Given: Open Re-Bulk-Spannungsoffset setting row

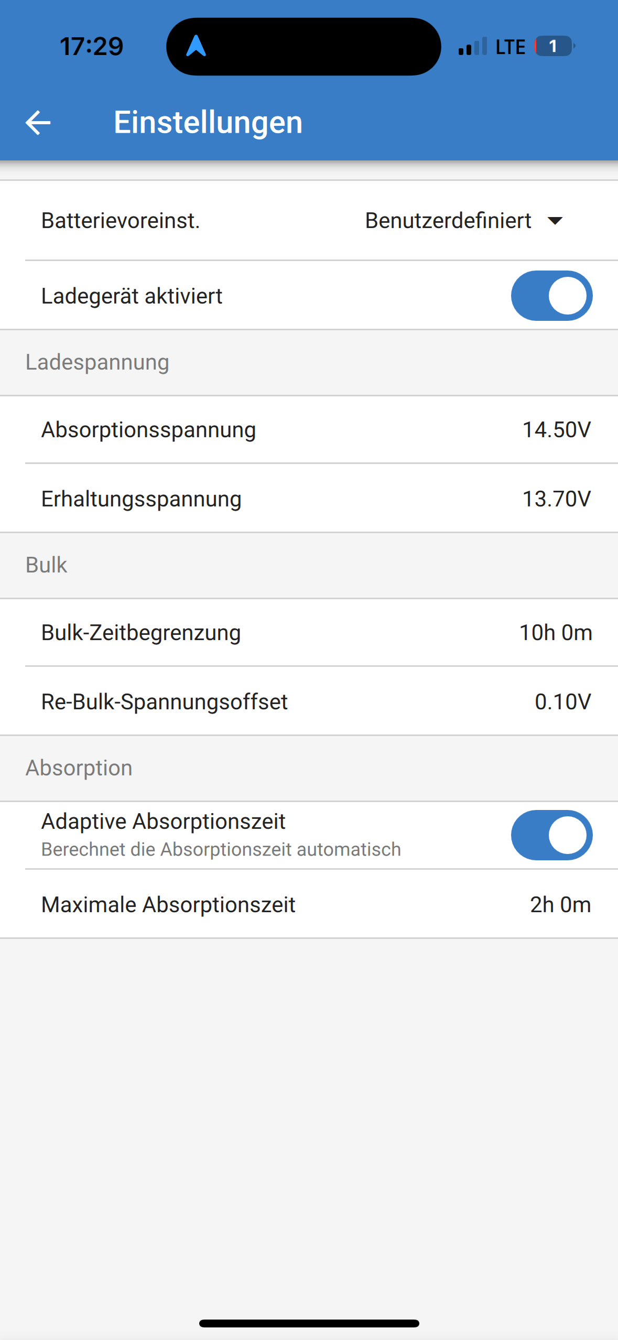Looking at the screenshot, I should pyautogui.click(x=309, y=702).
